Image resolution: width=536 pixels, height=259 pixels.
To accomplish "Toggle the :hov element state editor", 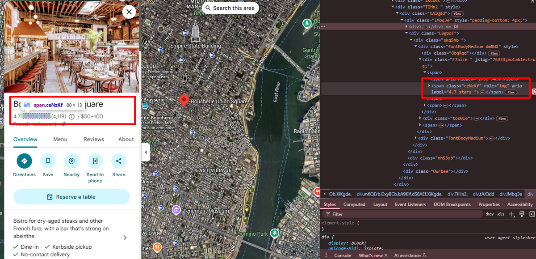I will tap(489, 214).
